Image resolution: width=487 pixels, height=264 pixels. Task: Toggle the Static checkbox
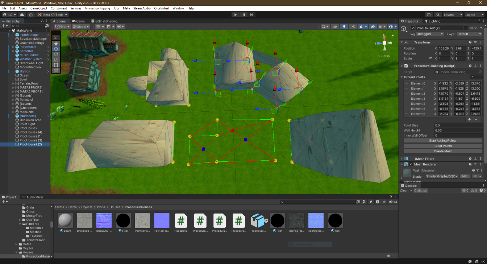pyautogui.click(x=466, y=28)
